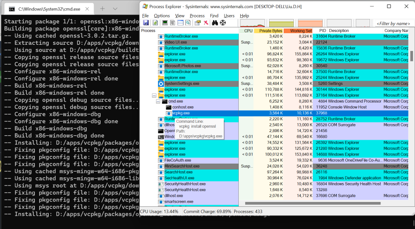Click the folder icon of explorer.exe PID 25244
415x229 pixels.
(161, 78)
